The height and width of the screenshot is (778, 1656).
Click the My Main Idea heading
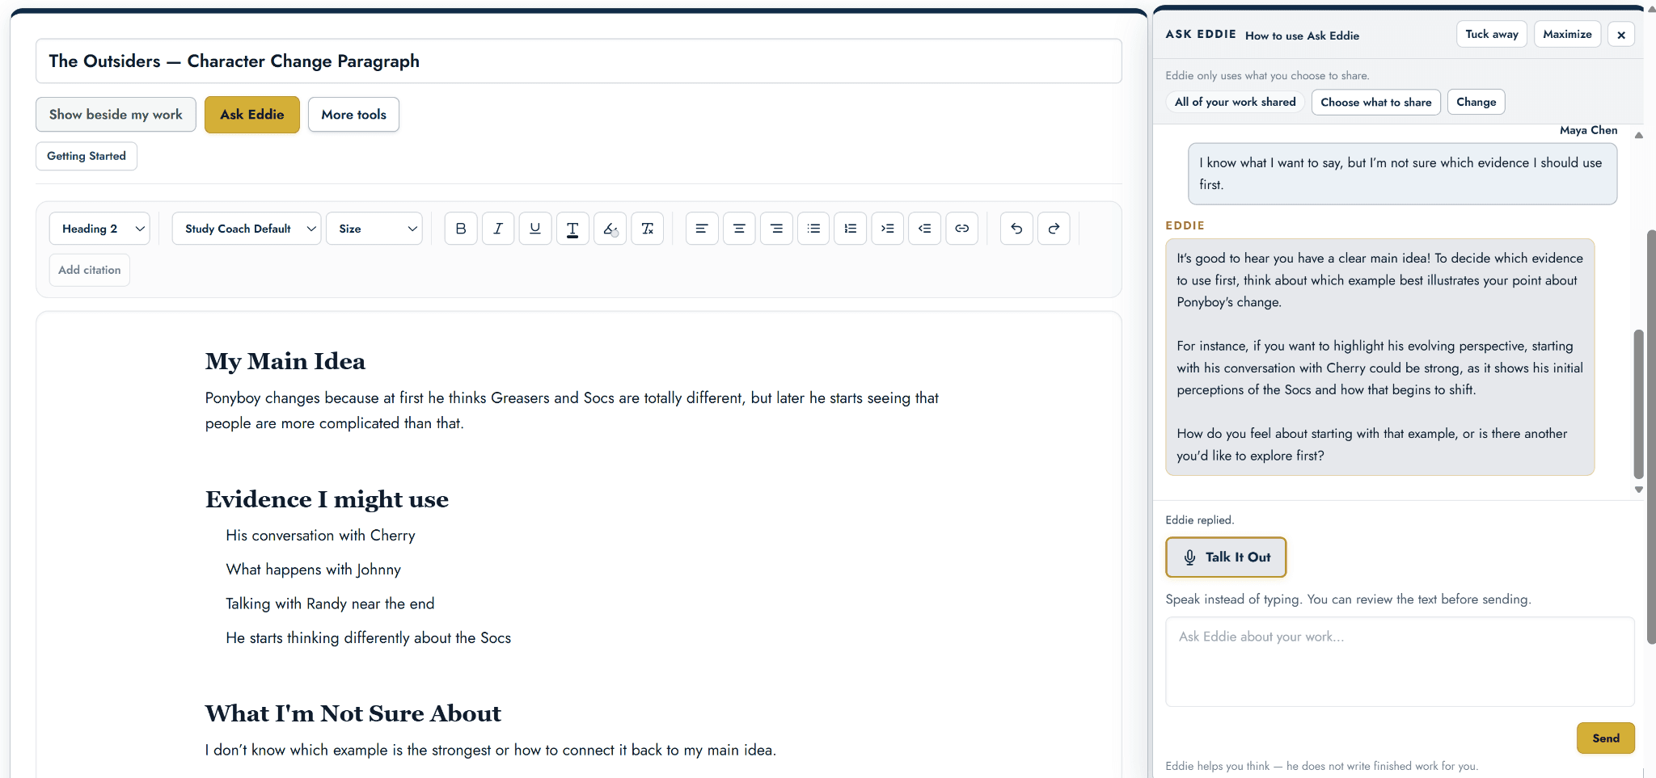285,361
